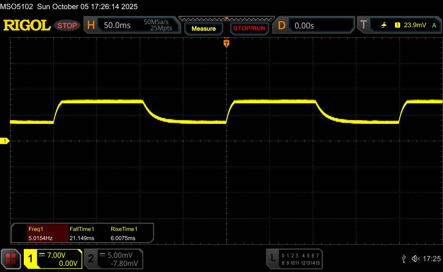
Task: Click the orange T trigger position marker
Action: [x=226, y=43]
